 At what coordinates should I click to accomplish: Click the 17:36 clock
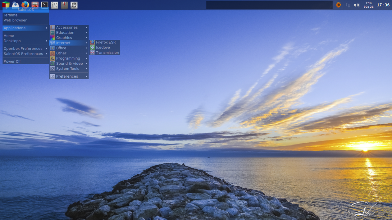[383, 5]
